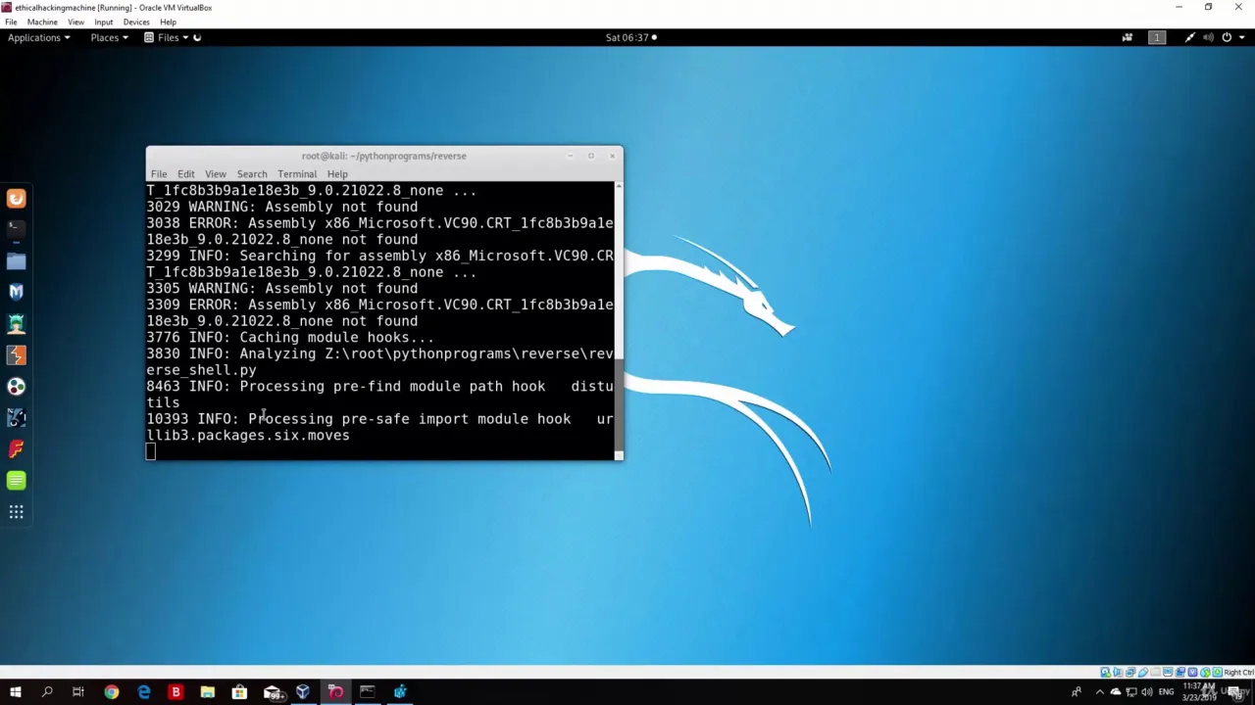This screenshot has height=705, width=1255.
Task: Open the Places menu in the Kali panel
Action: click(x=109, y=37)
